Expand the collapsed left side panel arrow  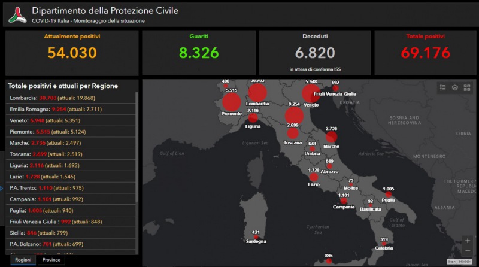2,189
